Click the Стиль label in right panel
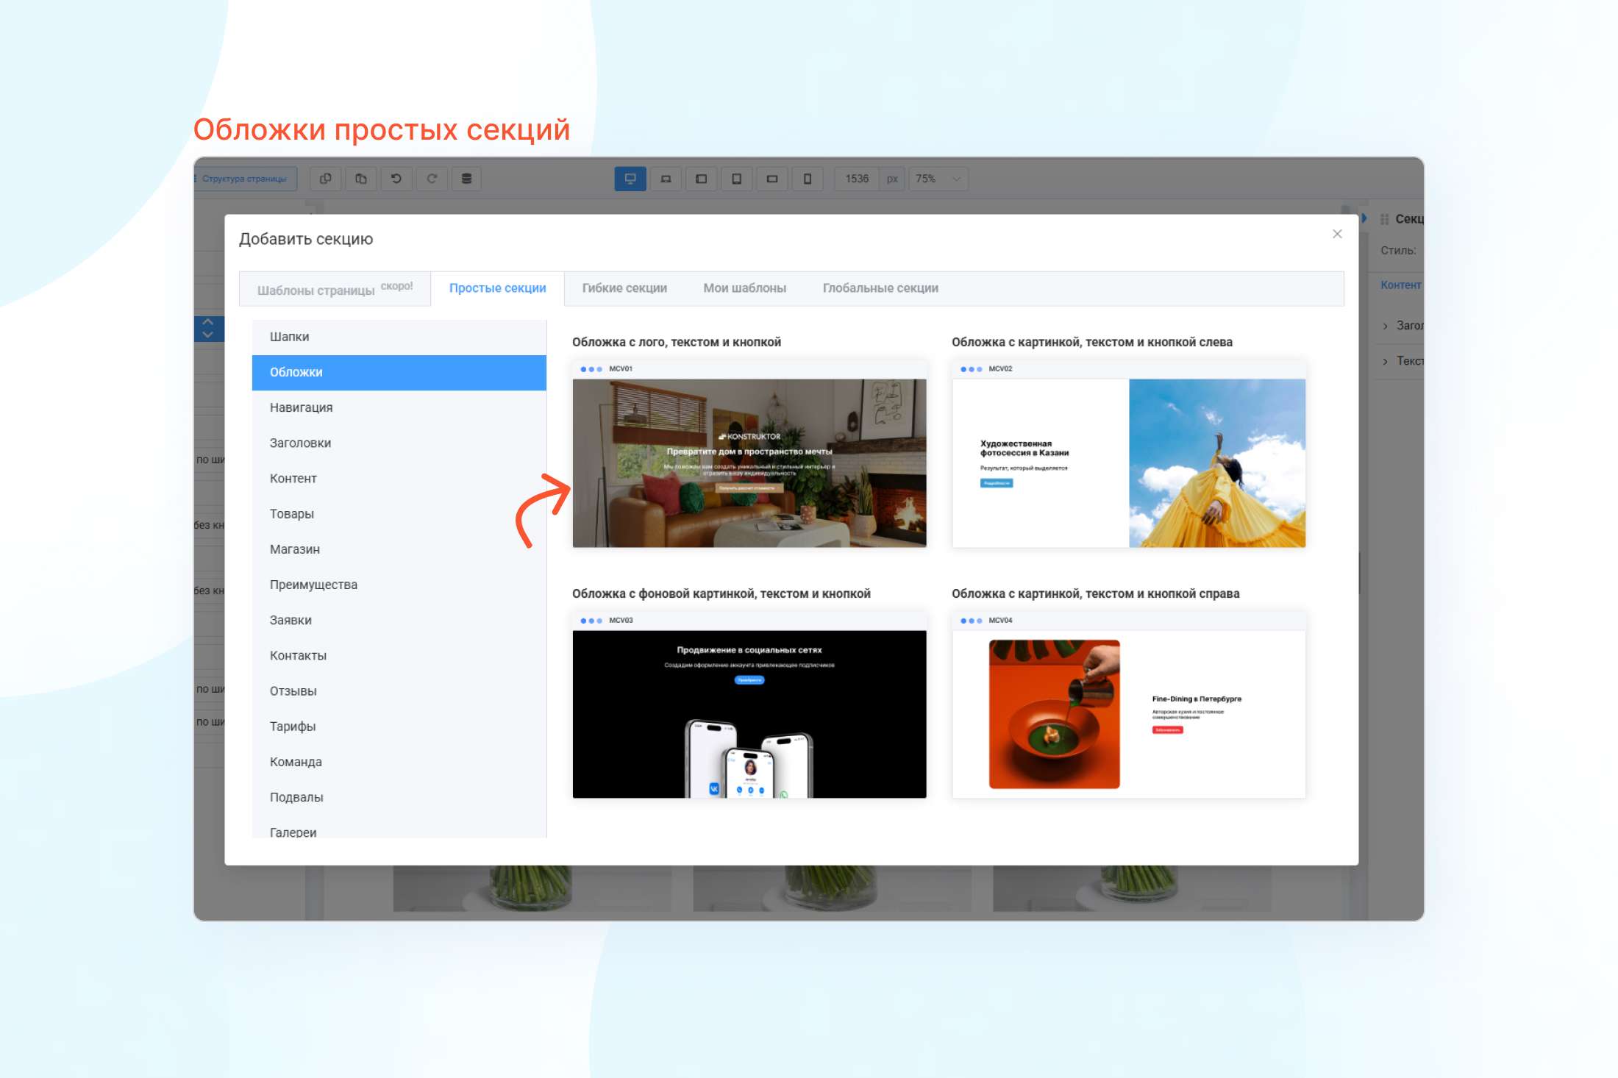The height and width of the screenshot is (1078, 1618). [1398, 251]
